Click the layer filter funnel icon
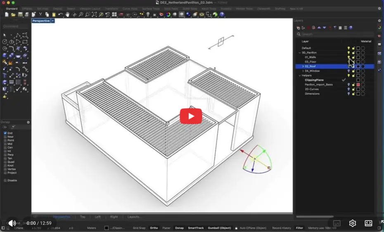The height and width of the screenshot is (232, 384). (335, 28)
